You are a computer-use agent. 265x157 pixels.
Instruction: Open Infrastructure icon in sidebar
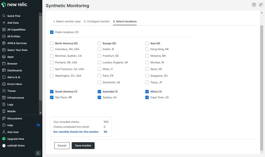point(4,98)
